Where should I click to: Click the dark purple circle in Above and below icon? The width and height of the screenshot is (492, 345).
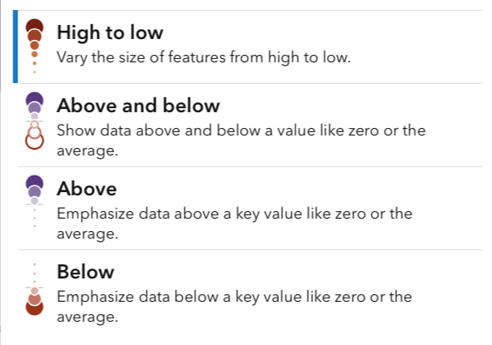tap(34, 99)
